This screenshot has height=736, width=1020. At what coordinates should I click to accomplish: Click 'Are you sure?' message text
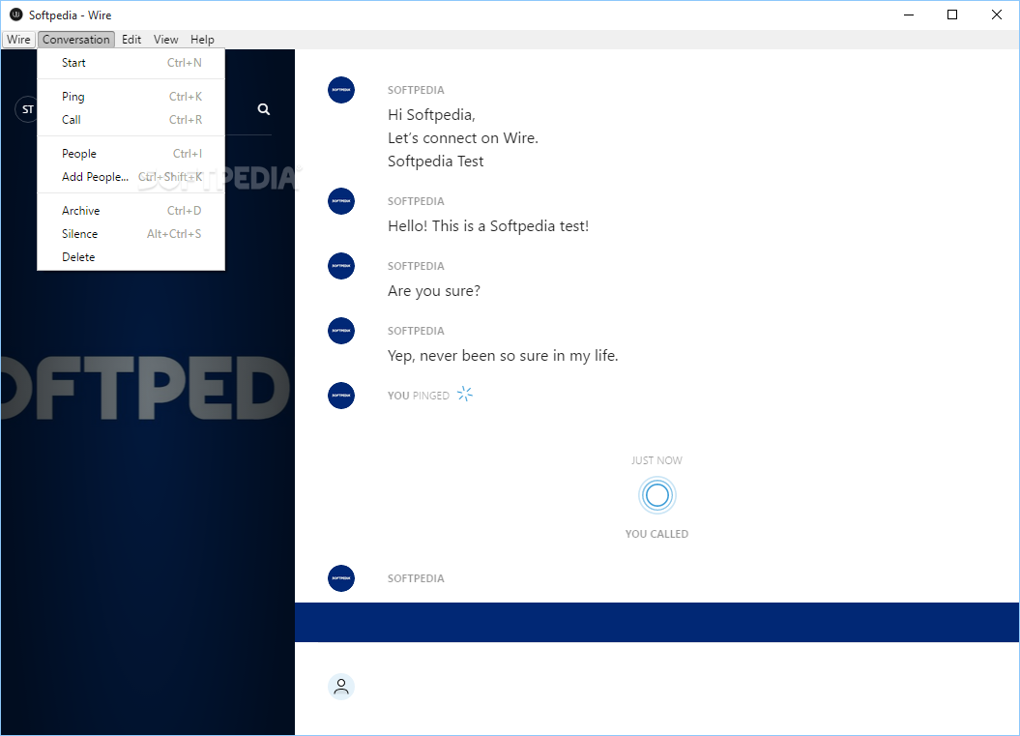434,291
